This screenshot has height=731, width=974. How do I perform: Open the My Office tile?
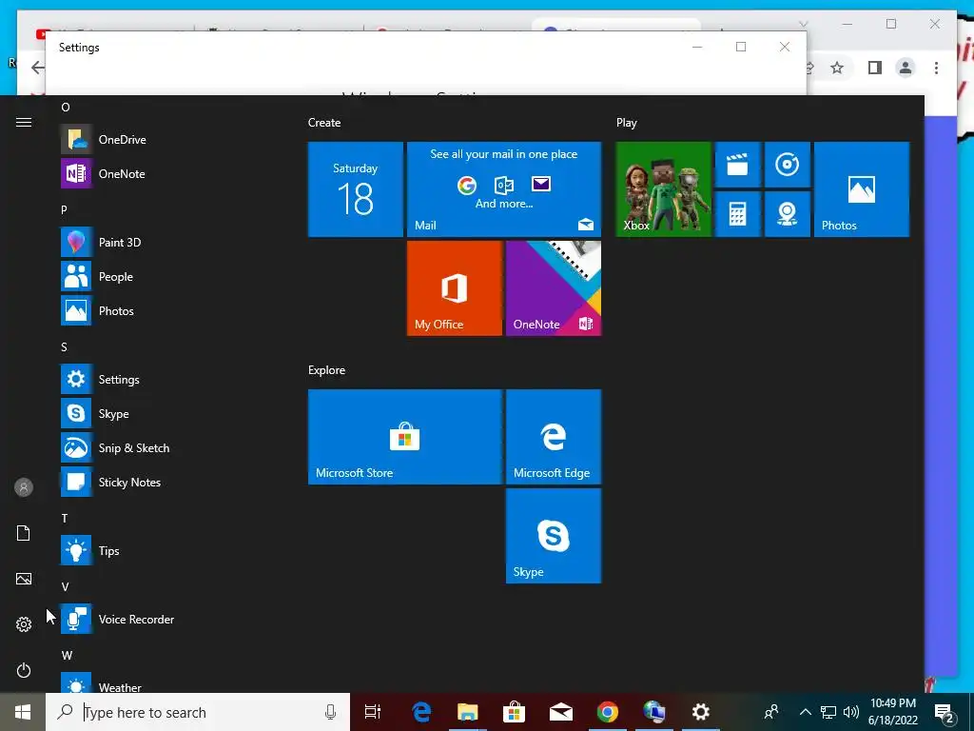coord(454,288)
